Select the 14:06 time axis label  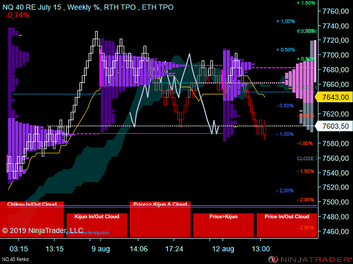tap(138, 249)
